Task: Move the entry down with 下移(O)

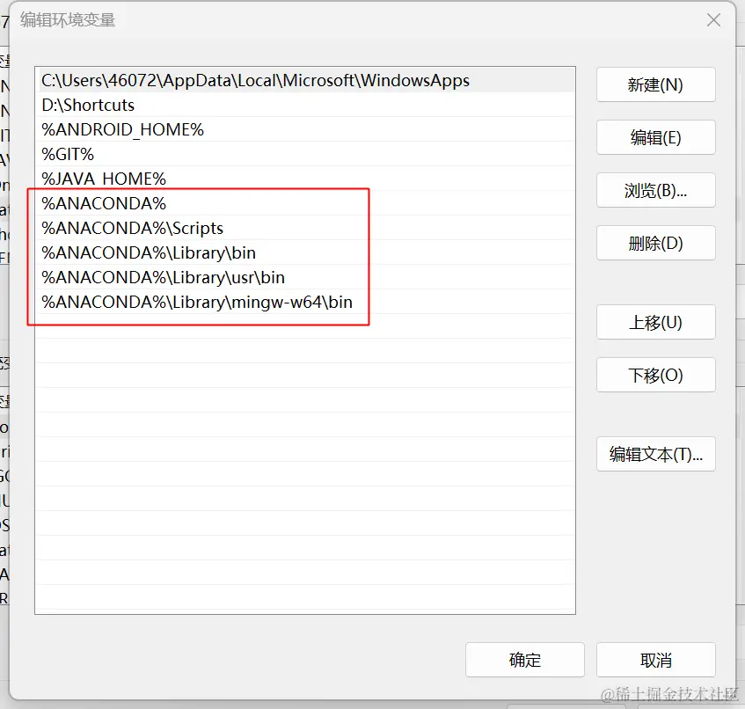Action: tap(655, 375)
